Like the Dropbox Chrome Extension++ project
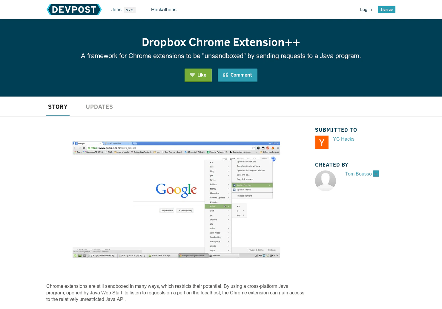Screen dimensions: 442x309 click(x=198, y=75)
